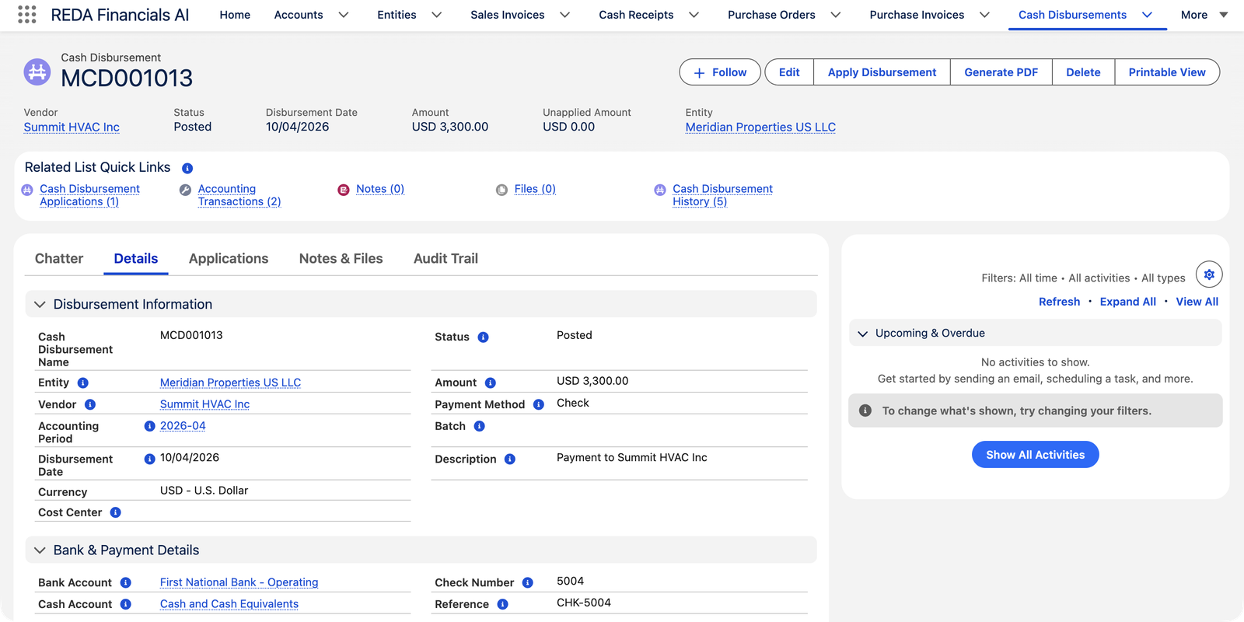Viewport: 1244px width, 622px height.
Task: View the Audit Trail tab
Action: click(x=446, y=259)
